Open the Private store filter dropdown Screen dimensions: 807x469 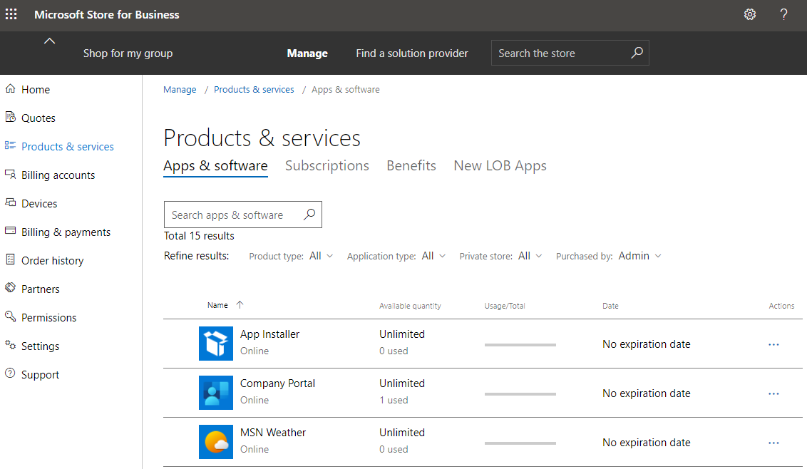[x=530, y=255]
